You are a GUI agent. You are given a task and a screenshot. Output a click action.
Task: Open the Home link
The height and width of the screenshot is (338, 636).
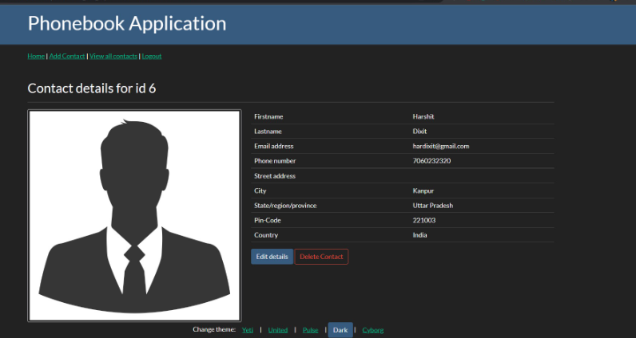click(x=36, y=57)
